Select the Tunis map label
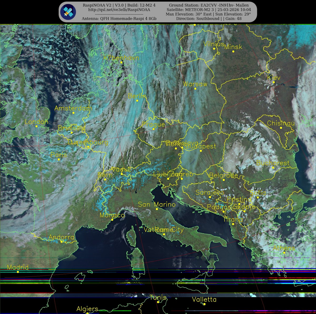 click(x=158, y=298)
